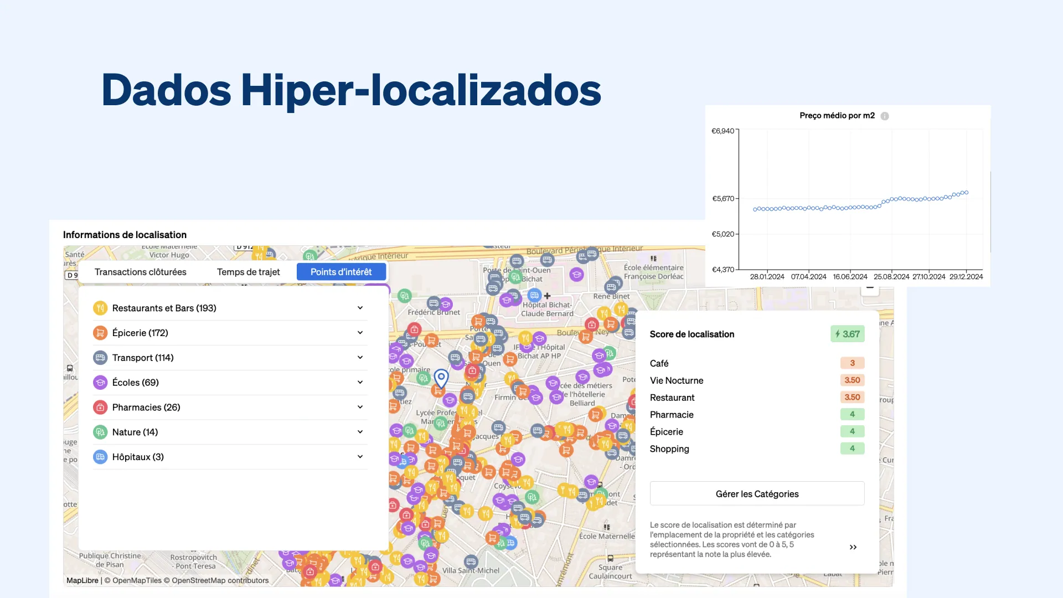
Task: Click the Pharmacies red icon in list
Action: 100,408
